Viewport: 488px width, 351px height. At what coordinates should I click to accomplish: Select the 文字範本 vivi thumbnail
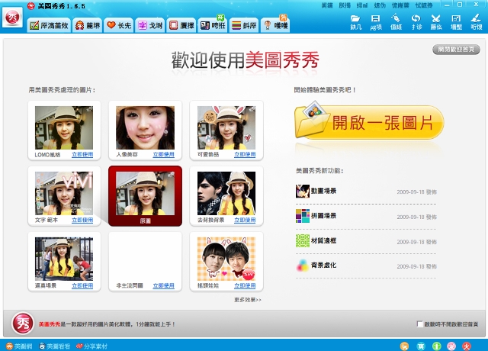(x=64, y=193)
